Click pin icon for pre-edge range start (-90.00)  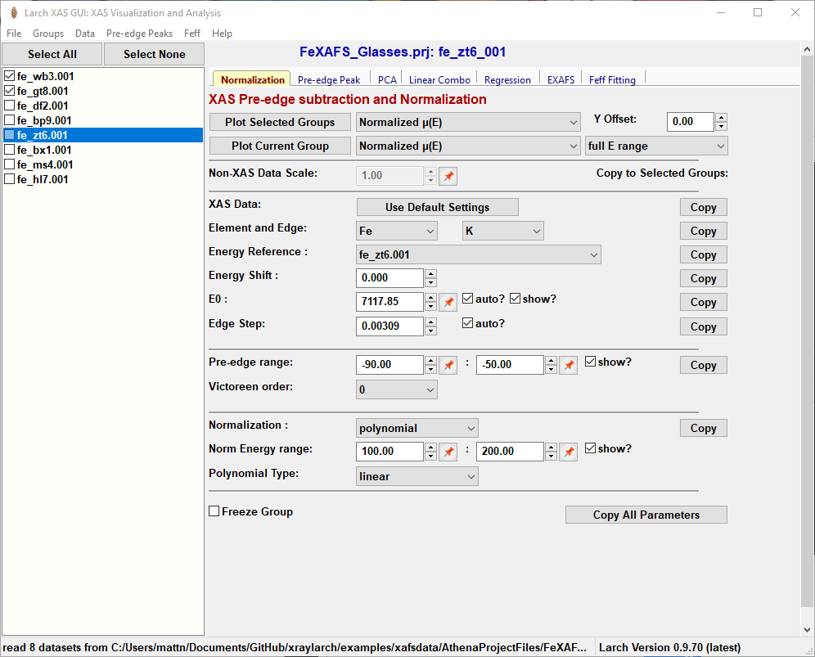coord(448,365)
